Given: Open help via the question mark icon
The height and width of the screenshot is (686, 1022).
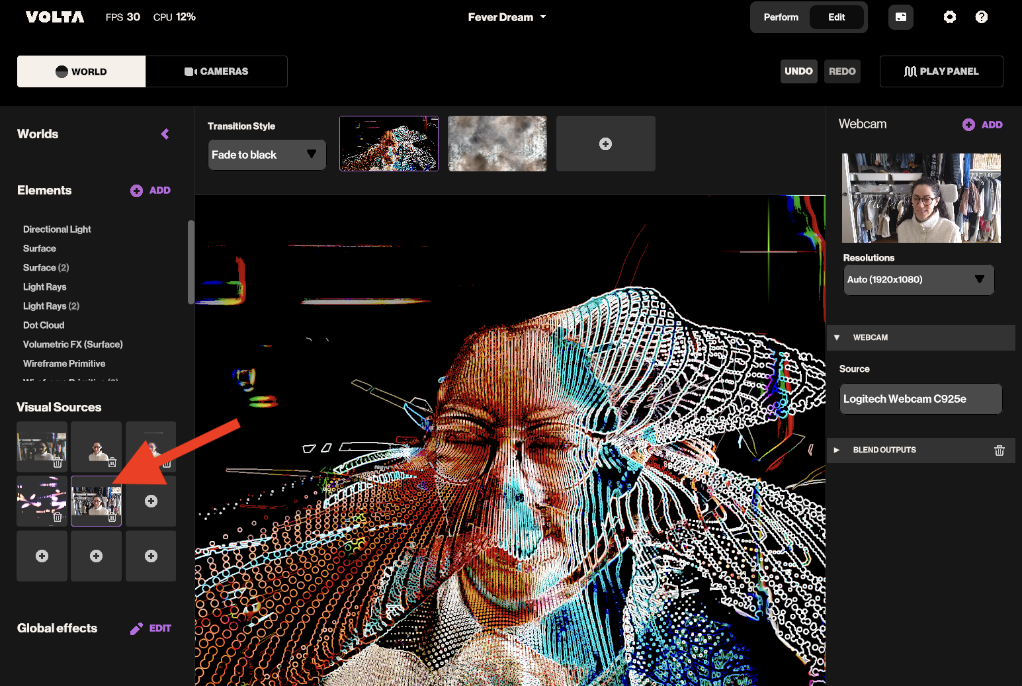Looking at the screenshot, I should coord(981,17).
